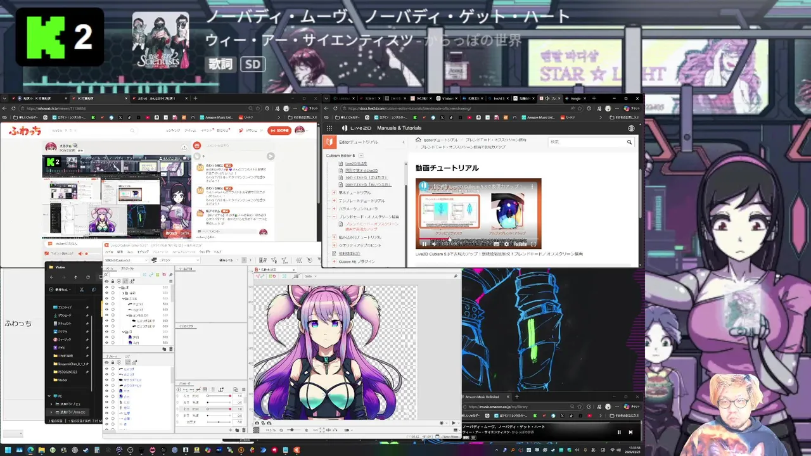This screenshot has height=456, width=811.
Task: Go back in the Live2D docs browser
Action: 327,108
